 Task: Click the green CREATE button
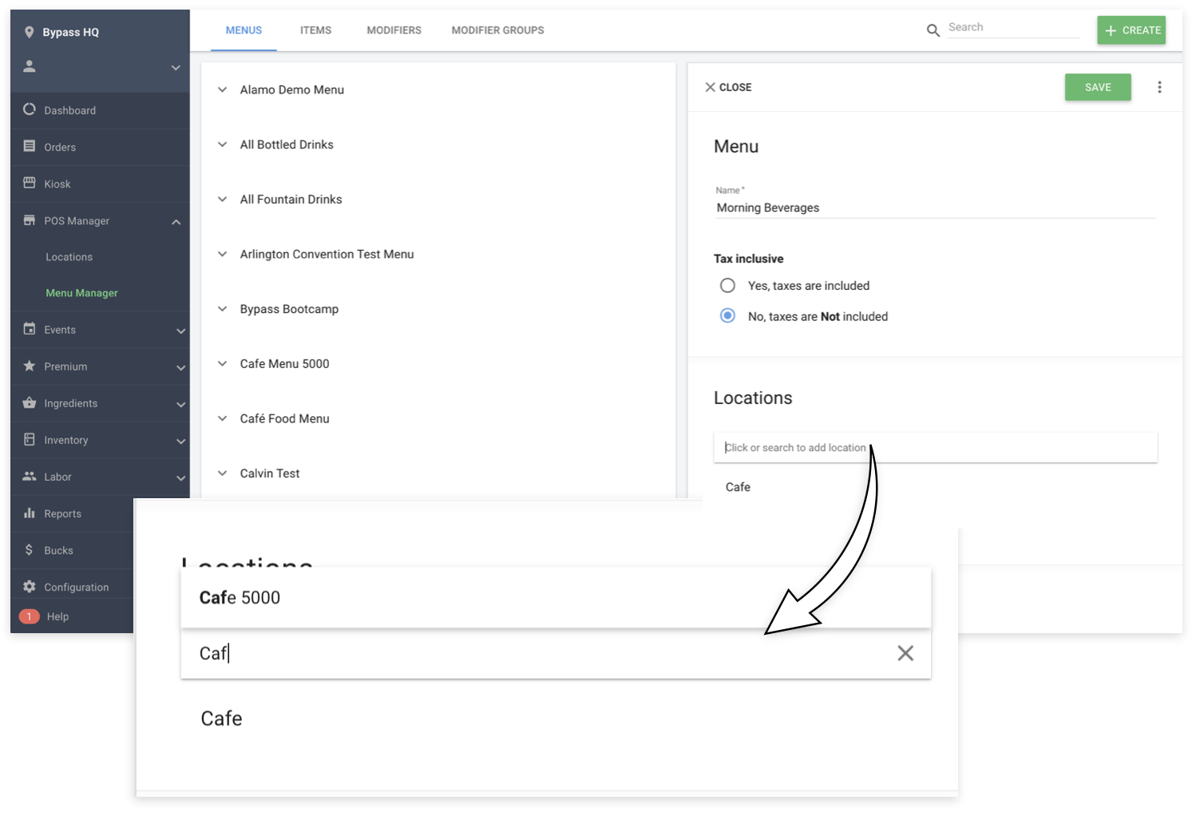(1131, 30)
